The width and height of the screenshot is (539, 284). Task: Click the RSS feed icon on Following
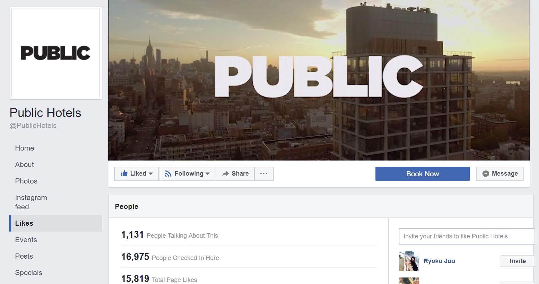[168, 174]
